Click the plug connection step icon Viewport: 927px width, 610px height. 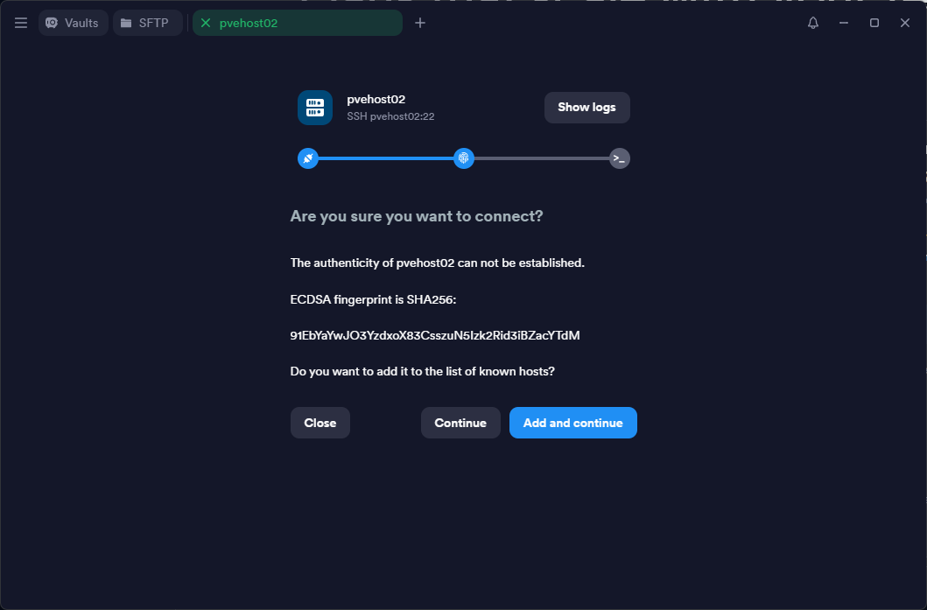pyautogui.click(x=308, y=158)
